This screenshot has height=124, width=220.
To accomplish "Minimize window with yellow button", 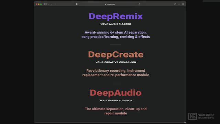I will (x=39, y=4).
